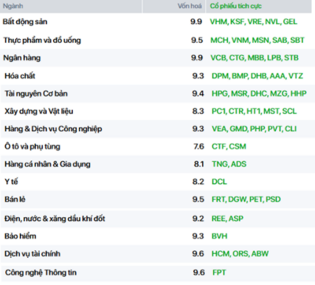Select the Y tế row label
Image resolution: width=315 pixels, height=285 pixels.
point(11,182)
